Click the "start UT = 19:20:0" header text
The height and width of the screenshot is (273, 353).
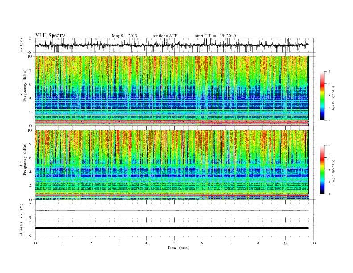tap(215, 36)
